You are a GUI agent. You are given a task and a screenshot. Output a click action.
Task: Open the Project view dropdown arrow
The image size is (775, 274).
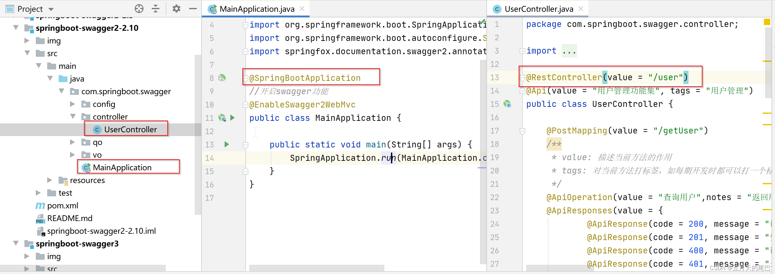pyautogui.click(x=51, y=9)
